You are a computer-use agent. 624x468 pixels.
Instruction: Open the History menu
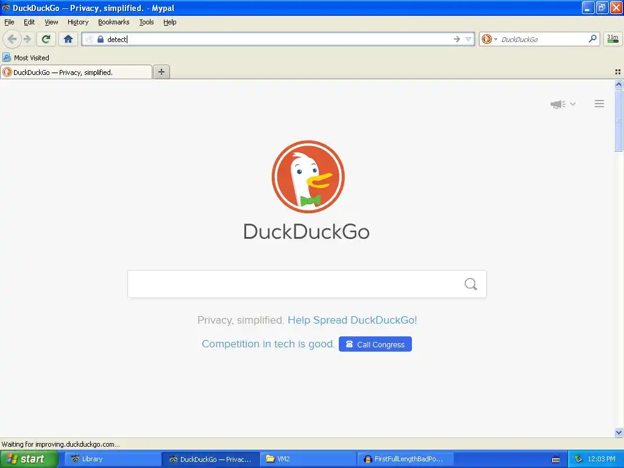tap(78, 22)
